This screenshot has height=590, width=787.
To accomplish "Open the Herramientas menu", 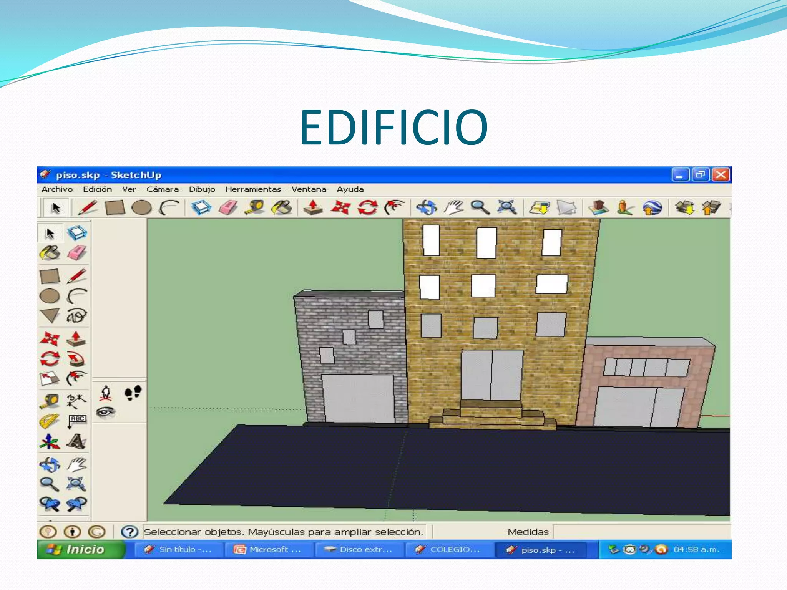I will pyautogui.click(x=255, y=189).
